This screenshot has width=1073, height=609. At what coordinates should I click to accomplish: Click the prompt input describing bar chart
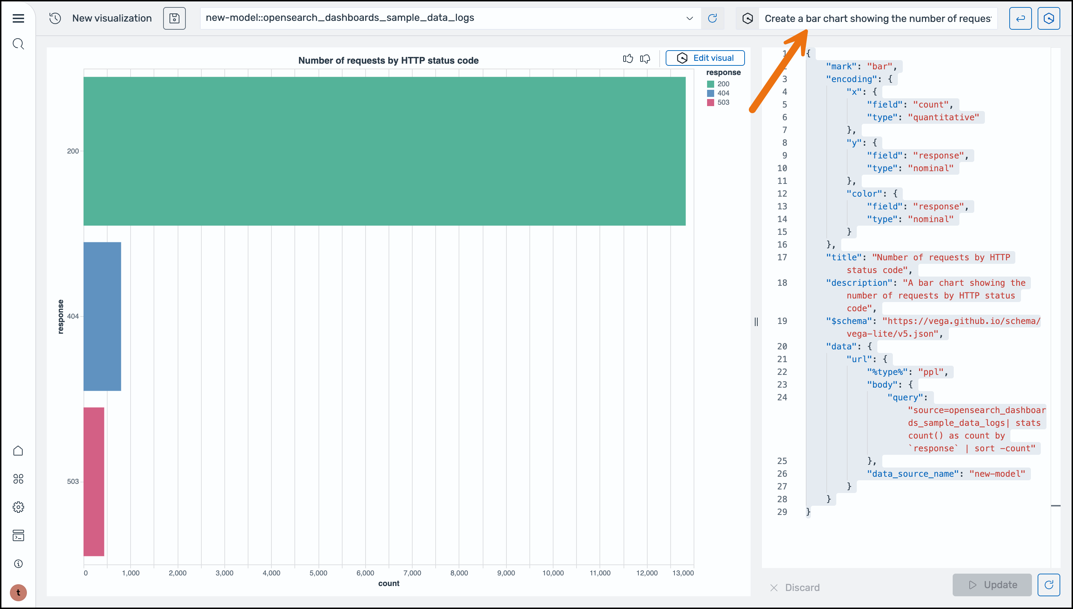point(878,18)
